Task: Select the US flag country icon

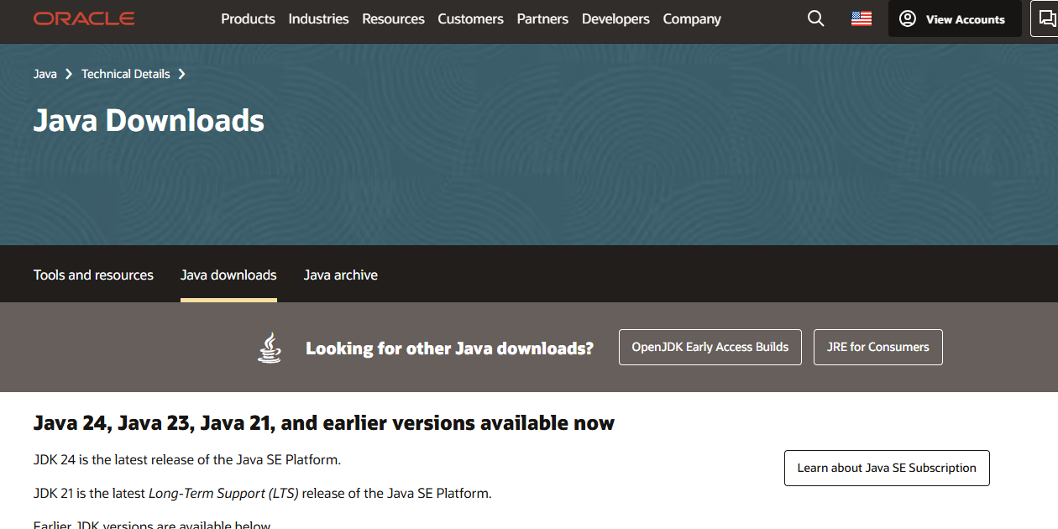Action: tap(861, 18)
